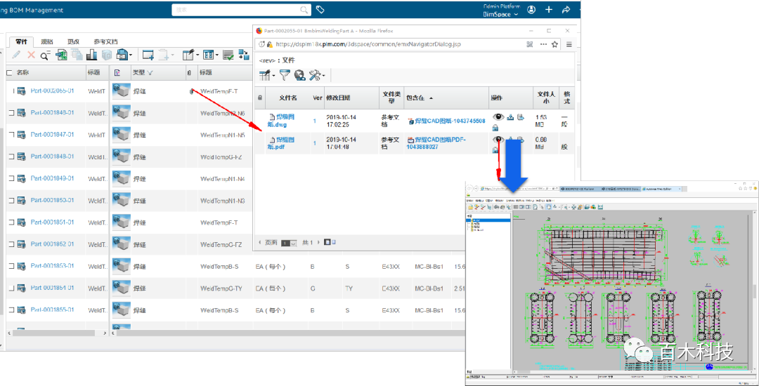Click the download icon for 焊缝图纸.dwg
Image resolution: width=759 pixels, height=386 pixels.
coord(510,117)
